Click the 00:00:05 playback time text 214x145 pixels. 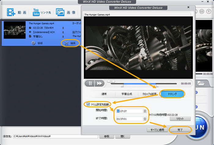186,84
